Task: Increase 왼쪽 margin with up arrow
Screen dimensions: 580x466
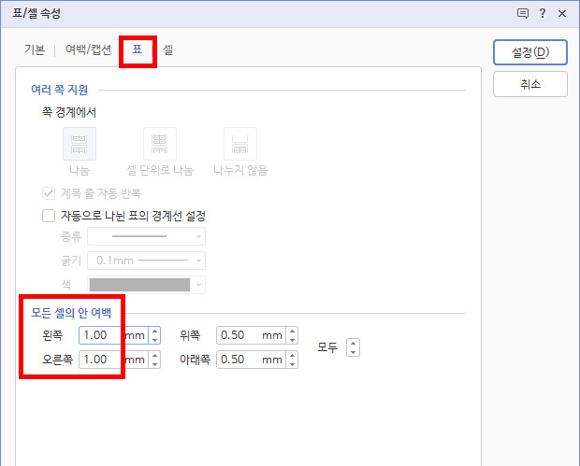Action: 155,332
